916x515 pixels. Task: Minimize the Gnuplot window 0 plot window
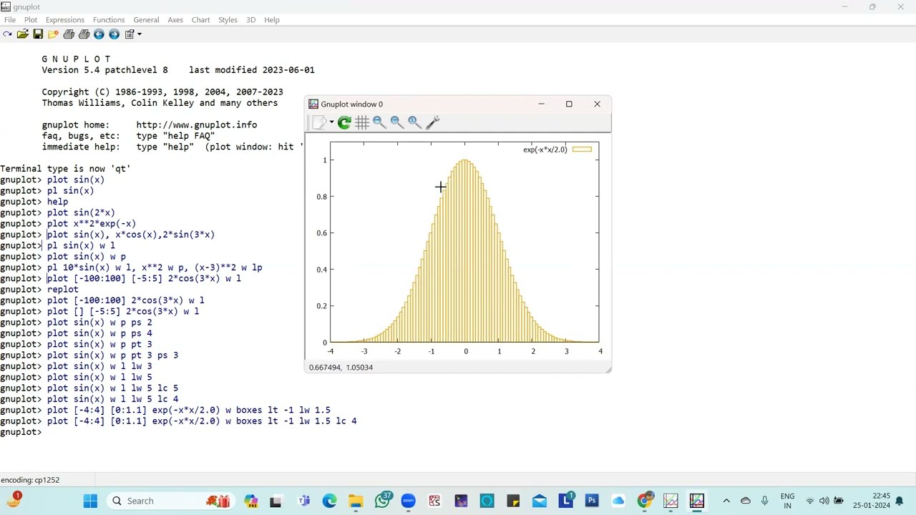pyautogui.click(x=541, y=104)
